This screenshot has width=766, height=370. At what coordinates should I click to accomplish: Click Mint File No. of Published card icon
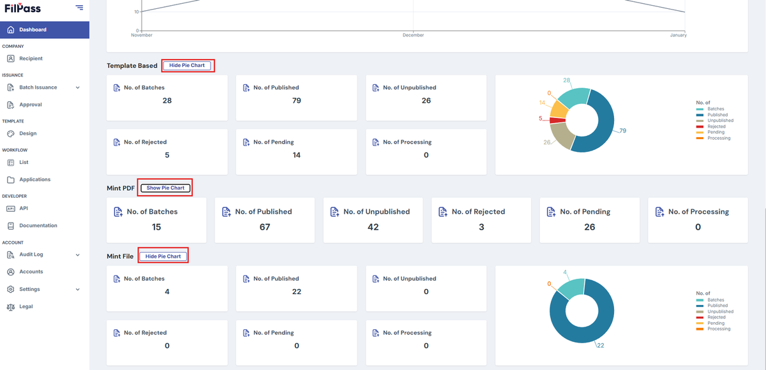pos(246,279)
